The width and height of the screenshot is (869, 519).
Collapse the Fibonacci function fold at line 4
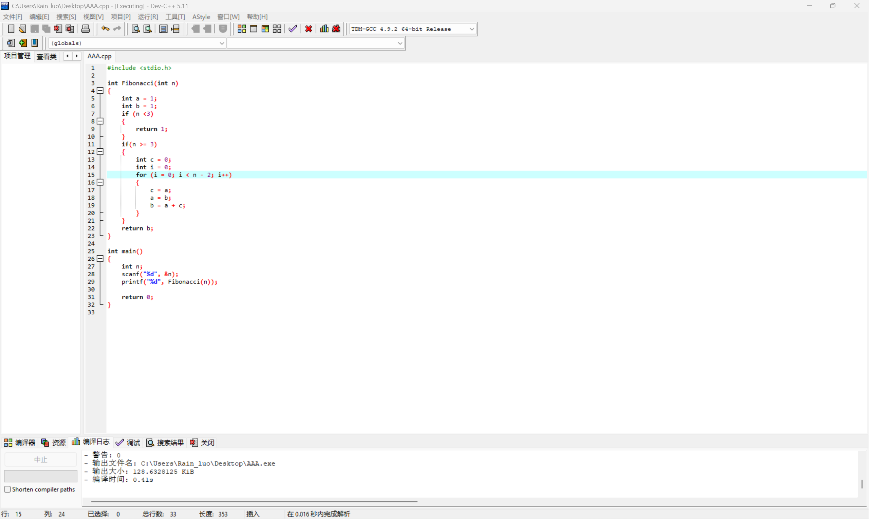click(x=100, y=91)
